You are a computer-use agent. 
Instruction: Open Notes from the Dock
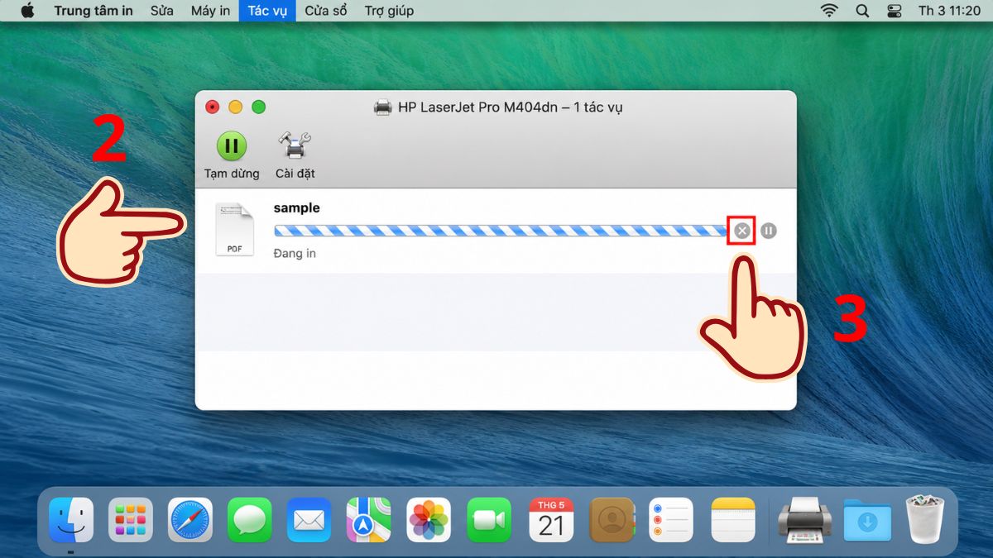[x=733, y=520]
